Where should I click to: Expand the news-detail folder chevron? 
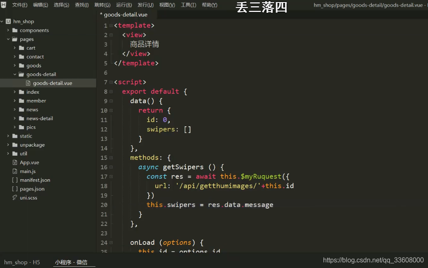pos(14,119)
